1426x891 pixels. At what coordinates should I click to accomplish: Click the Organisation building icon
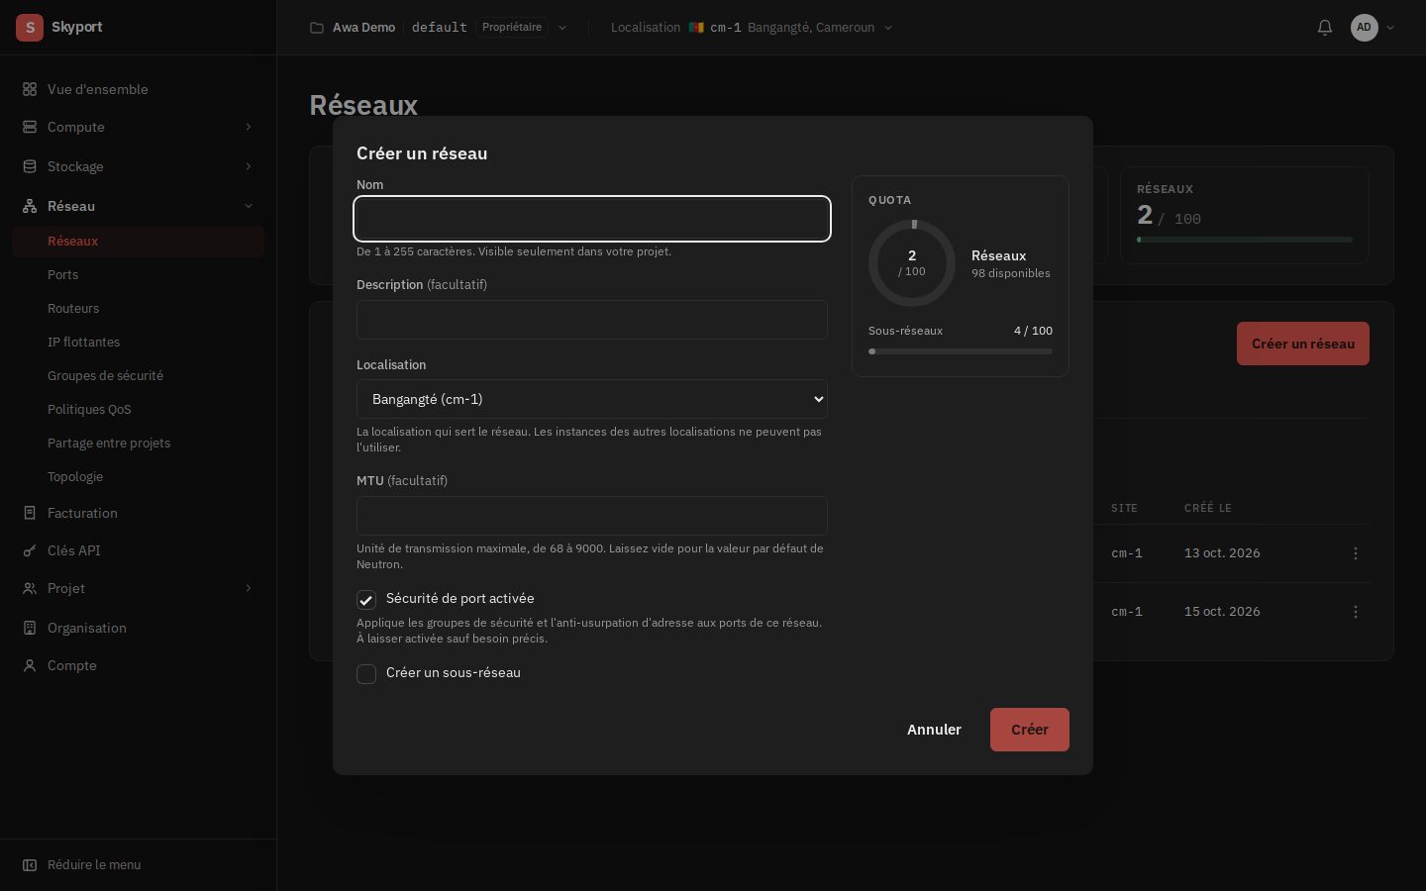point(30,628)
